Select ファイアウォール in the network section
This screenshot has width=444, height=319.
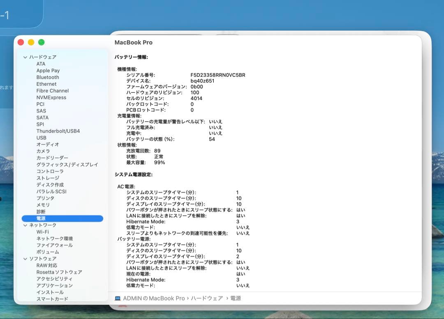click(54, 245)
